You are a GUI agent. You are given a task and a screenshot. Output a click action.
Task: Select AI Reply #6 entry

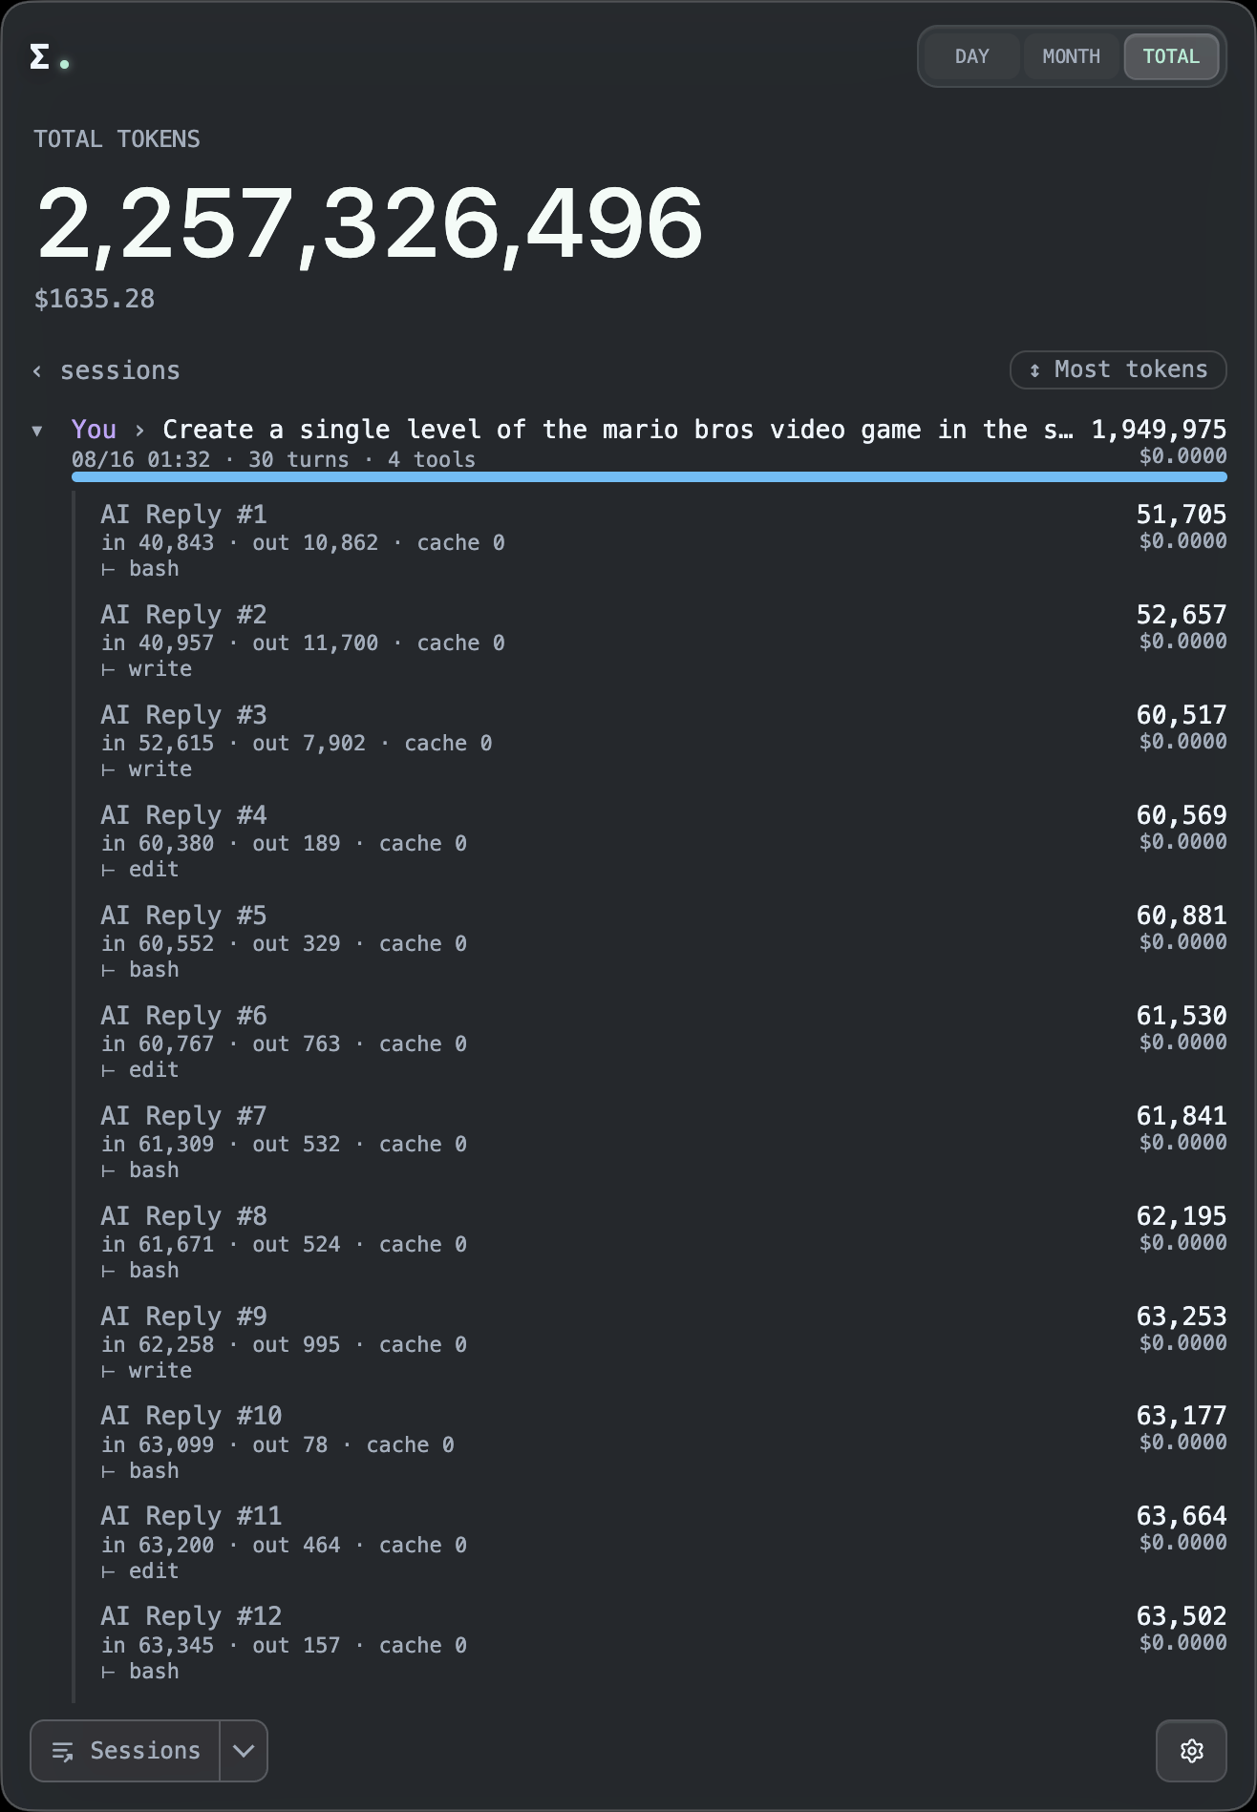663,1042
